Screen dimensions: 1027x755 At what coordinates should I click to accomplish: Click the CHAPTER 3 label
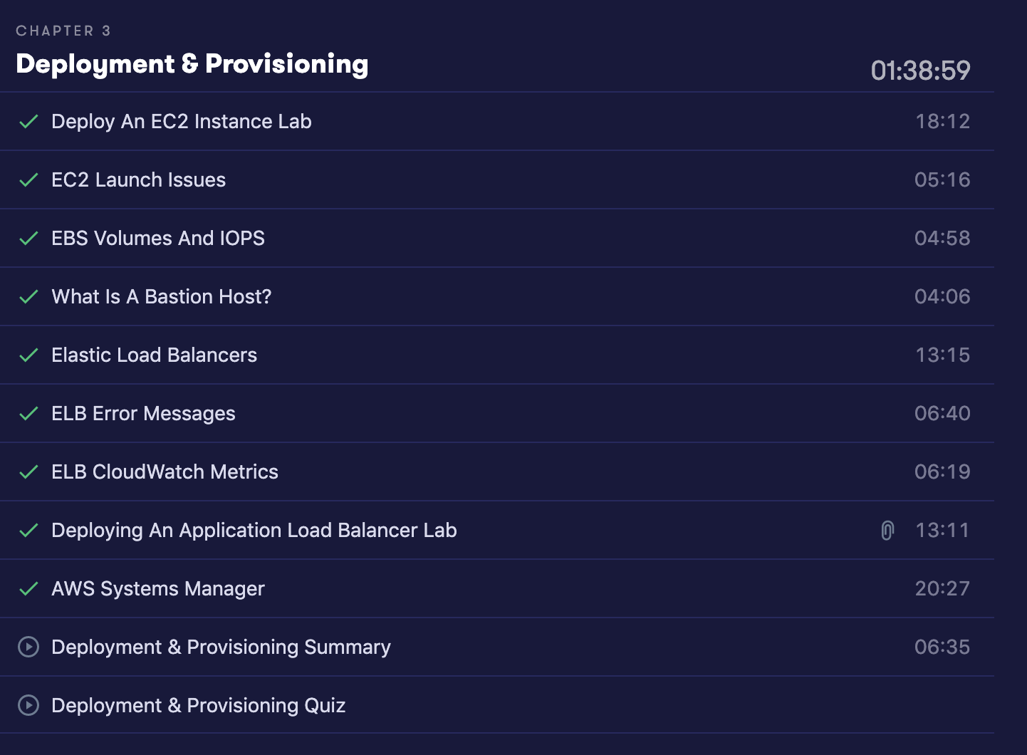63,31
